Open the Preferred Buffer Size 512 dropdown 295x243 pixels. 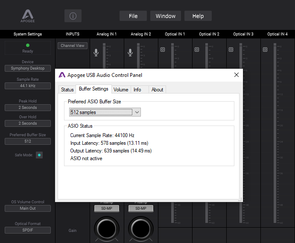28,141
